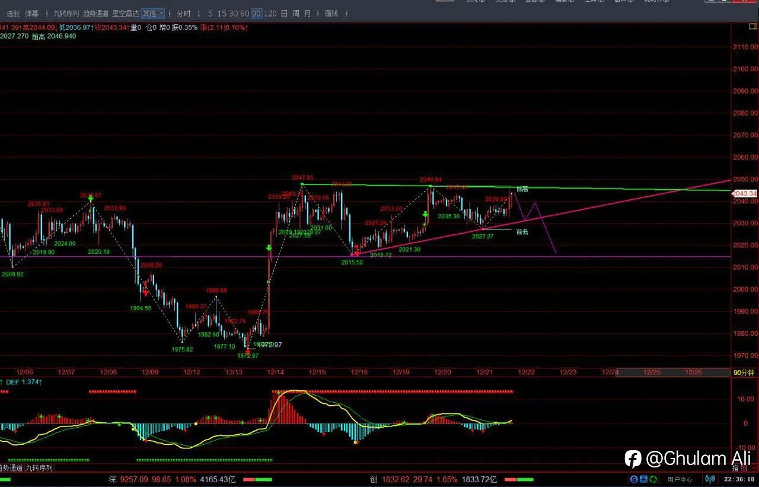Image resolution: width=759 pixels, height=487 pixels.
Task: Click the middle blue square status icon
Action: pyautogui.click(x=643, y=479)
